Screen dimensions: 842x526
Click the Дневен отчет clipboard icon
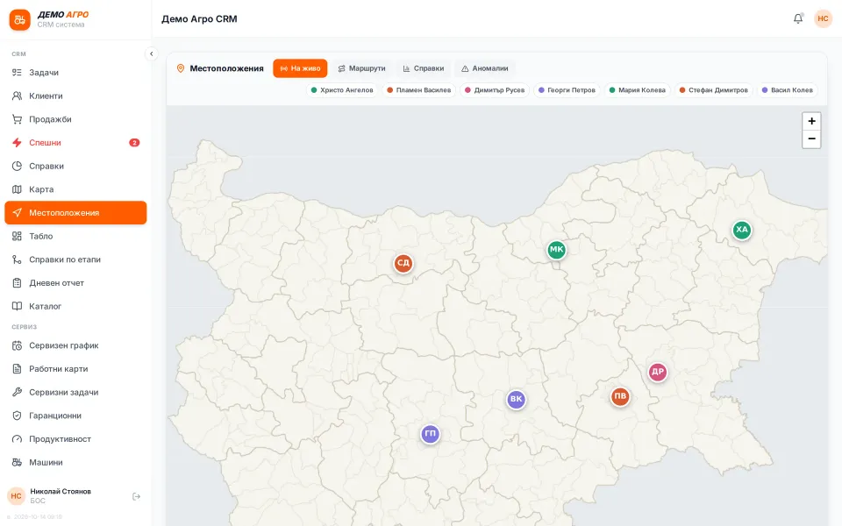[x=18, y=283]
